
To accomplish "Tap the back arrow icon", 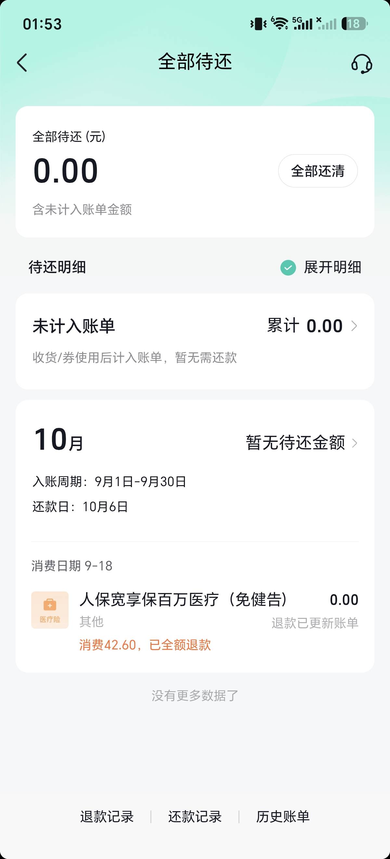I will 22,63.
